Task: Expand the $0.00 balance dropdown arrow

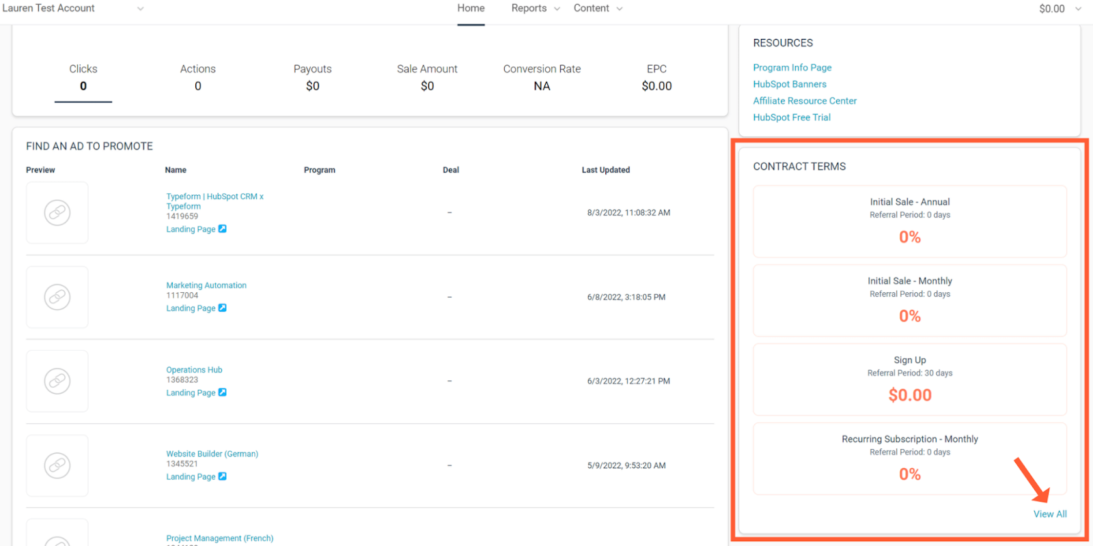Action: 1078,9
